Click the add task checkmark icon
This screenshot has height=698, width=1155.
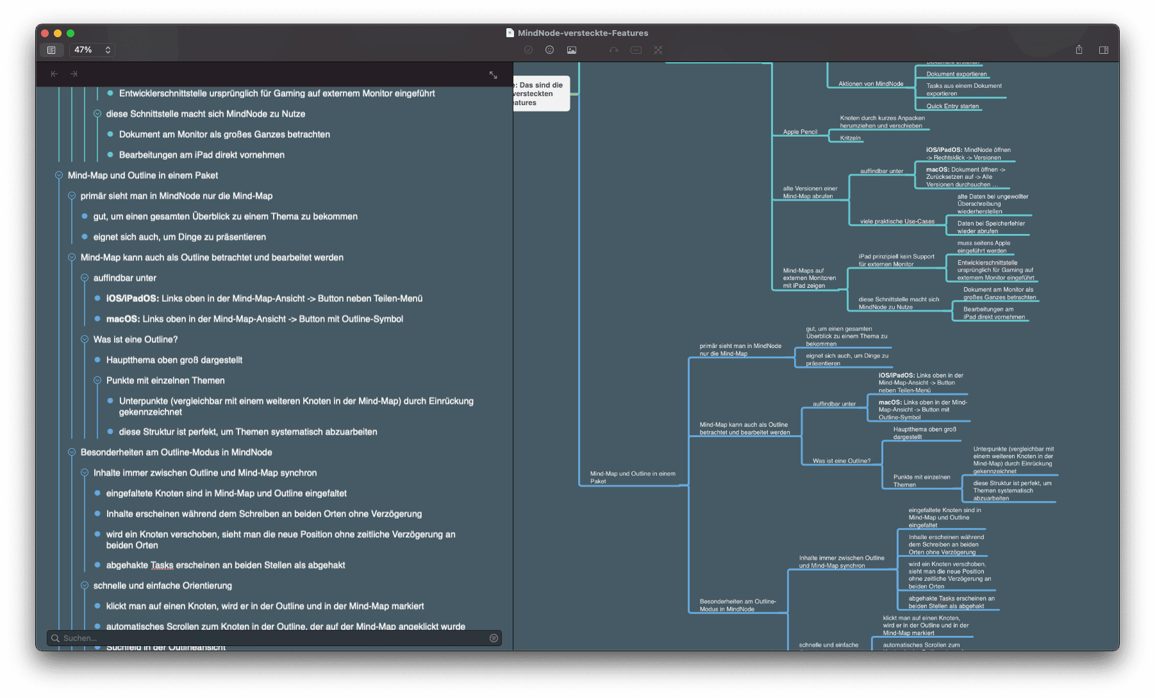click(528, 50)
